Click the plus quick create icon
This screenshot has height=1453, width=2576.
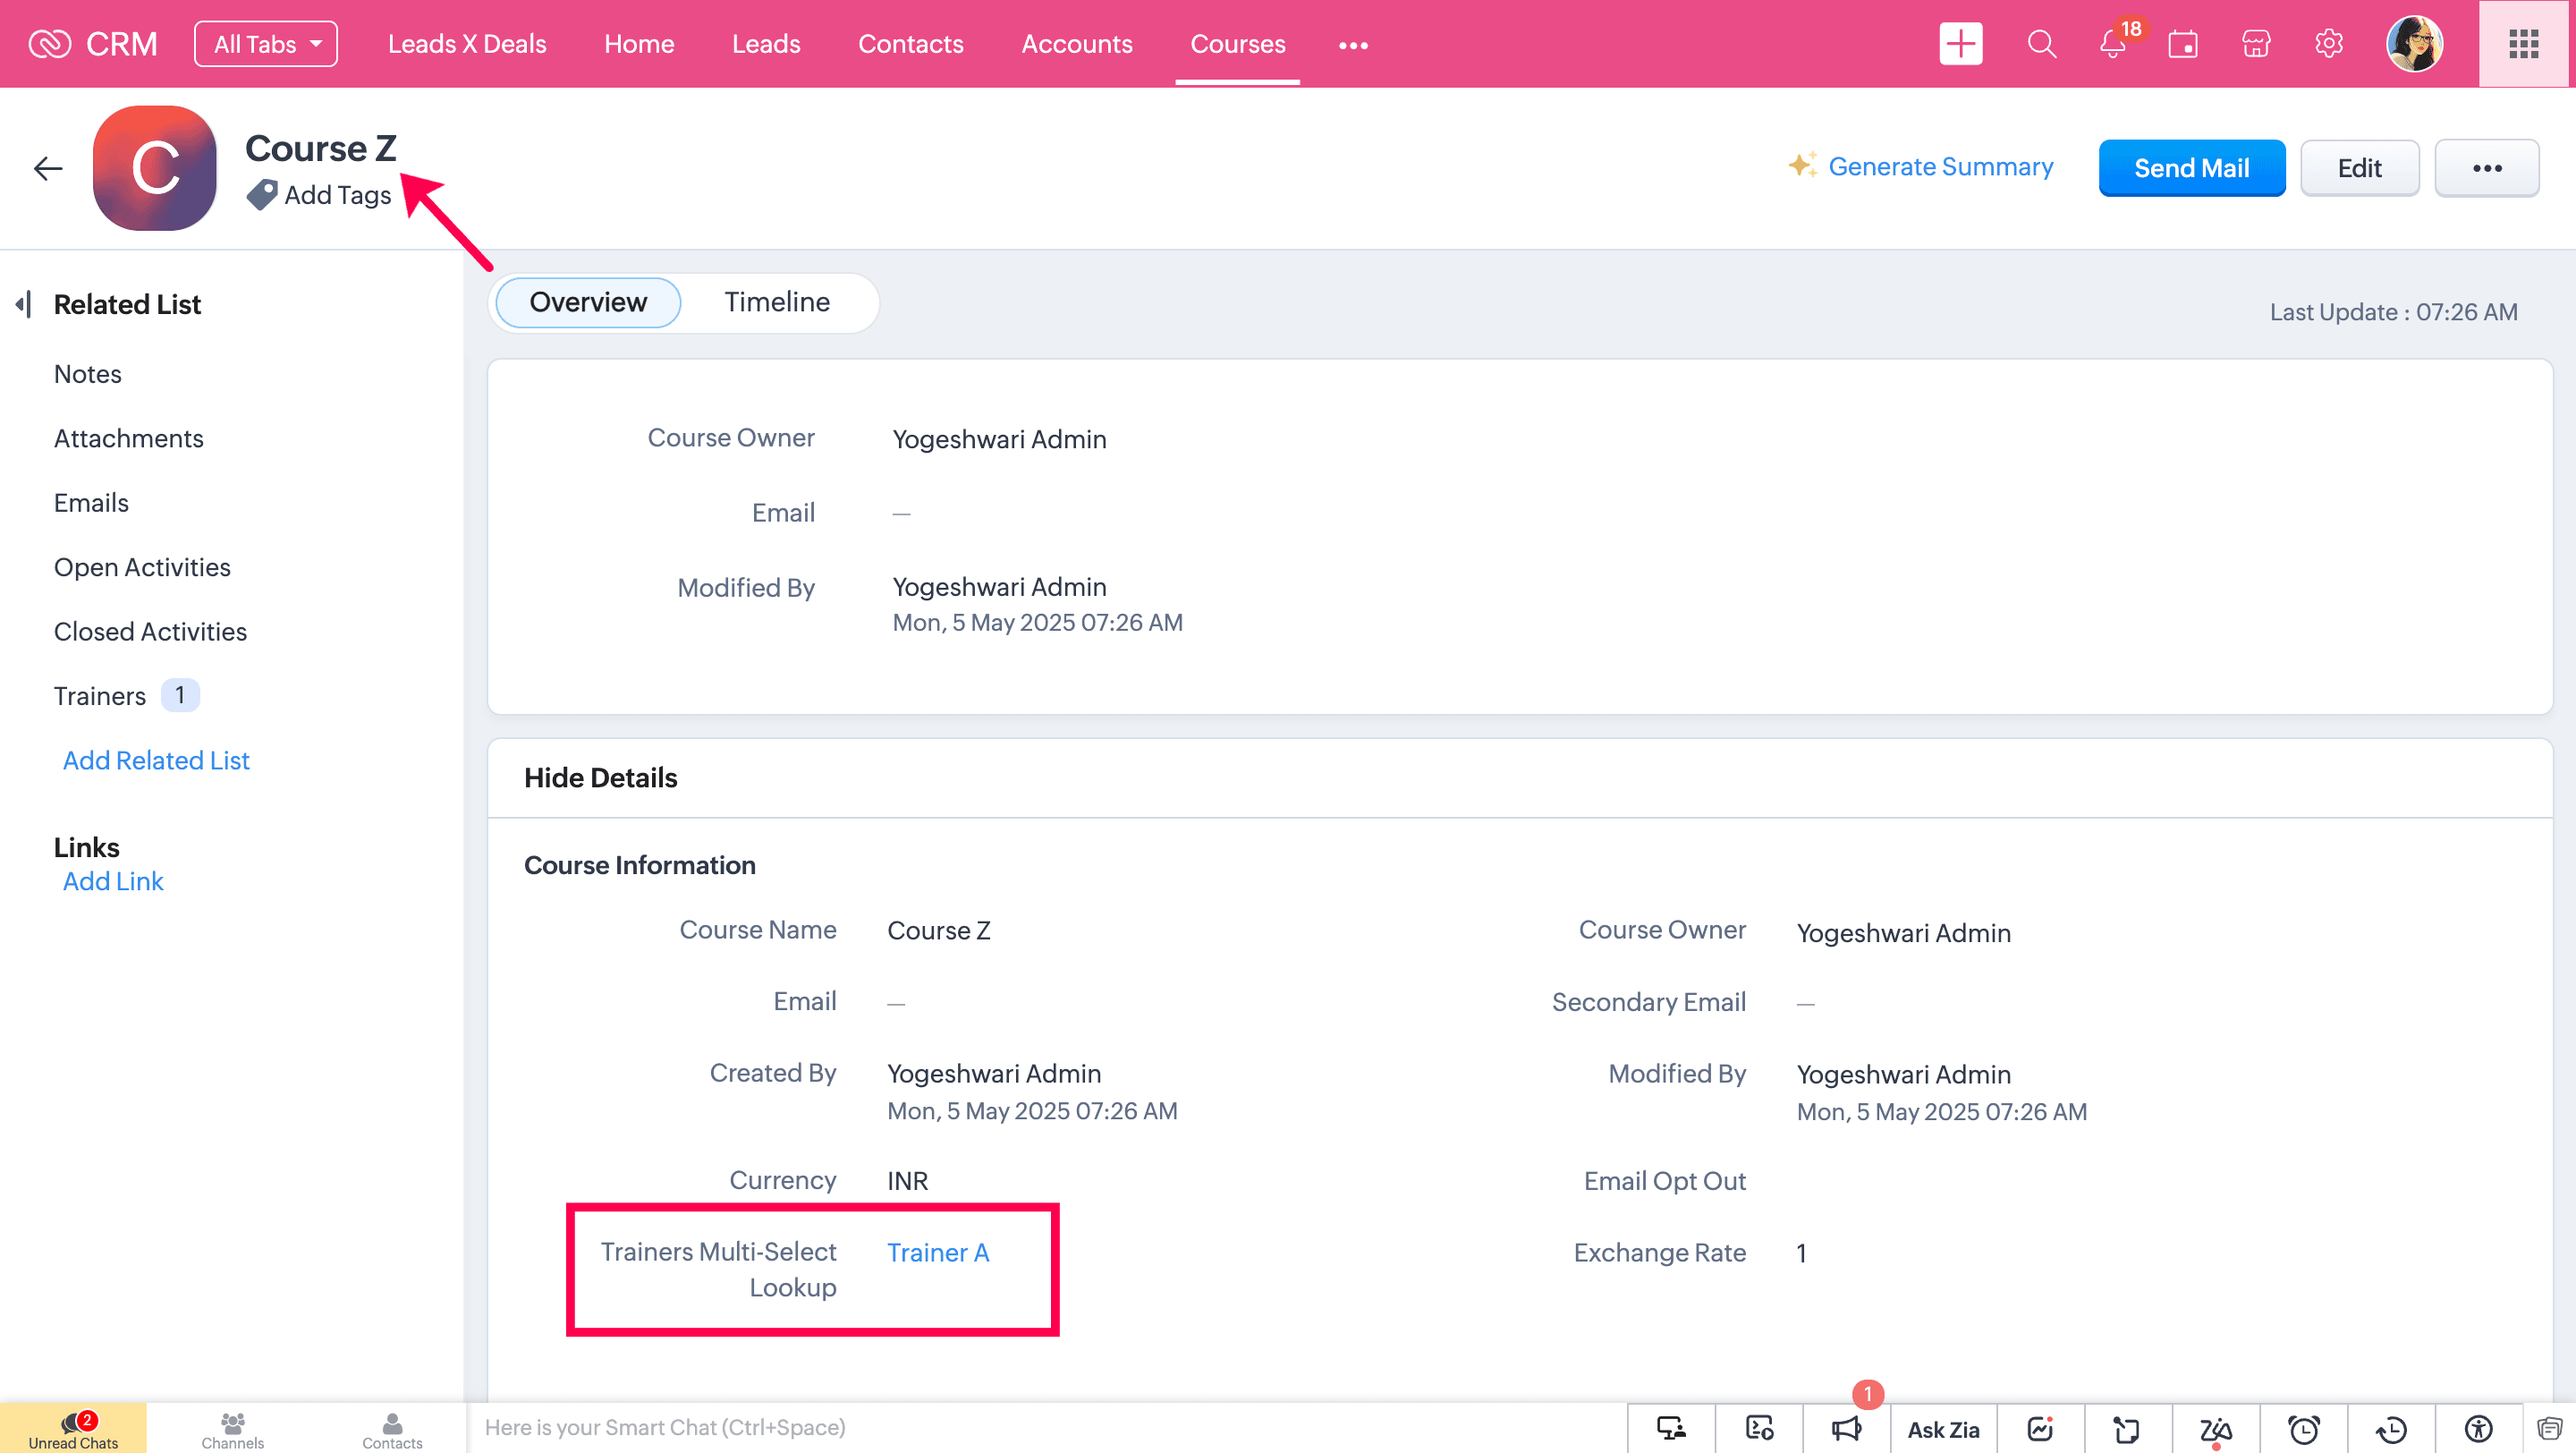1960,44
